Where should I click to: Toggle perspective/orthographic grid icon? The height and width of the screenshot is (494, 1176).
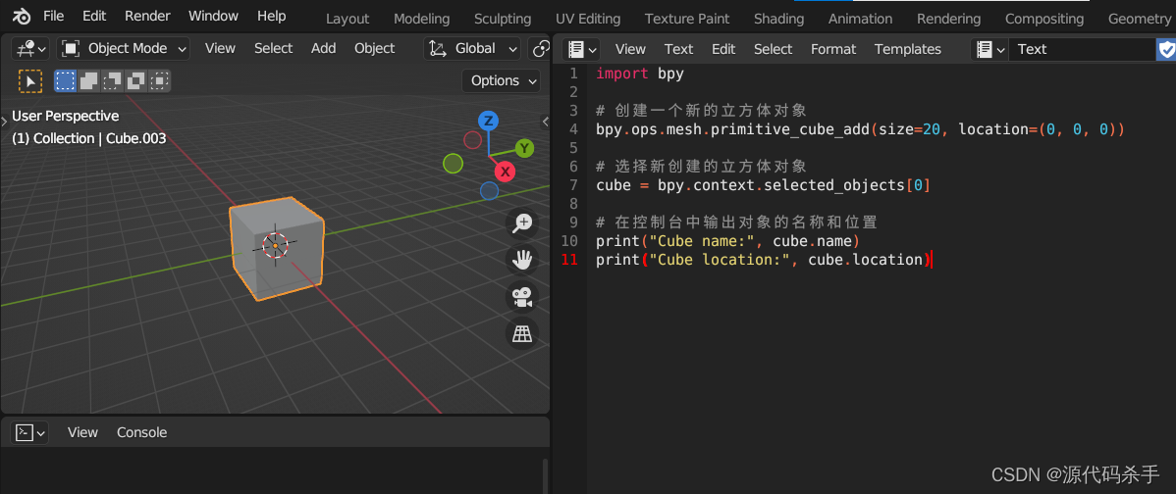coord(521,334)
